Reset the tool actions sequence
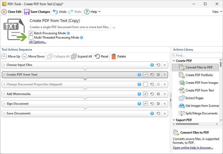 pos(101,56)
